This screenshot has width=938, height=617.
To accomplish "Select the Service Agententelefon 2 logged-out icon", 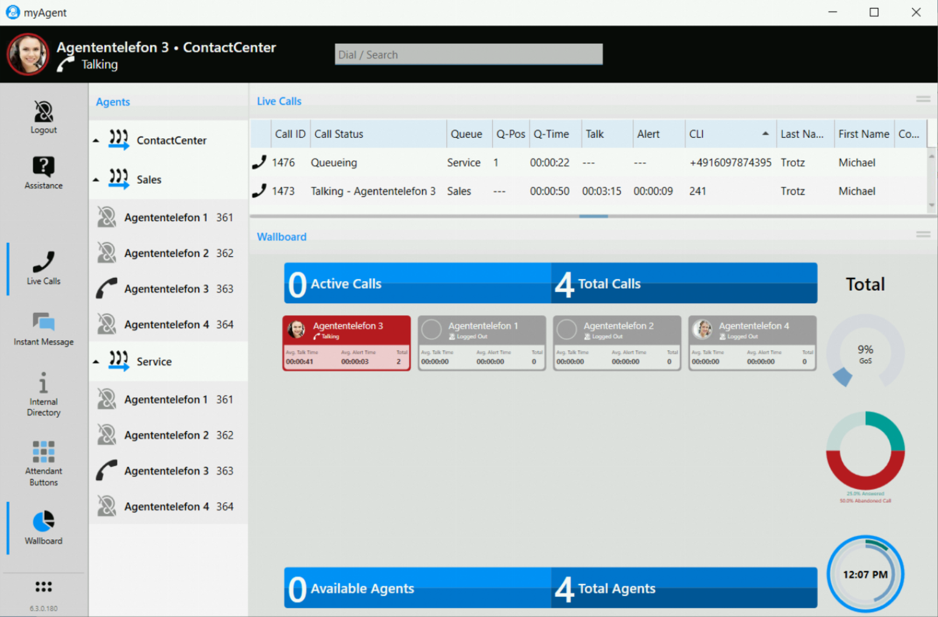I will click(107, 435).
